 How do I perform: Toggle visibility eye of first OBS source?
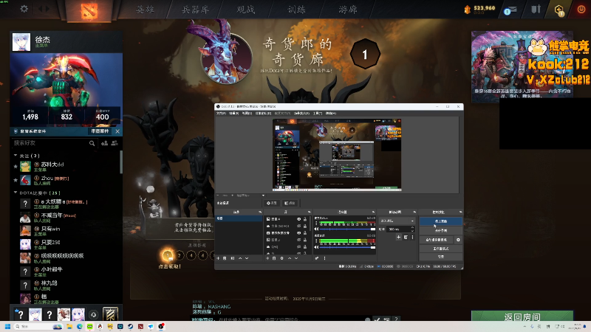click(298, 219)
